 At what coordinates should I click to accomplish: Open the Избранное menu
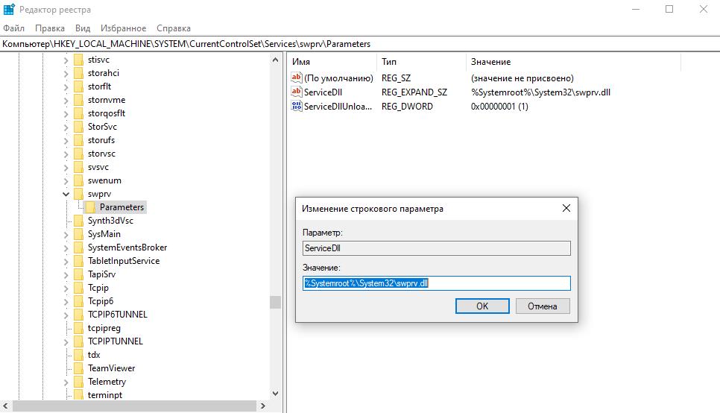click(x=123, y=28)
